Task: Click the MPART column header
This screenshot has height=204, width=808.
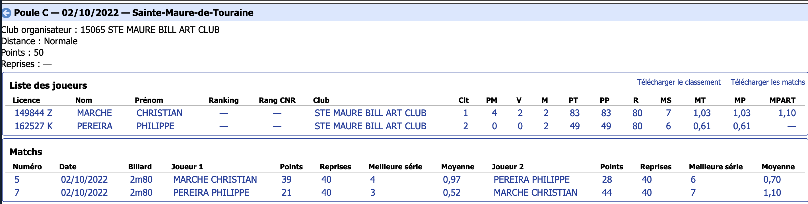Action: (782, 100)
